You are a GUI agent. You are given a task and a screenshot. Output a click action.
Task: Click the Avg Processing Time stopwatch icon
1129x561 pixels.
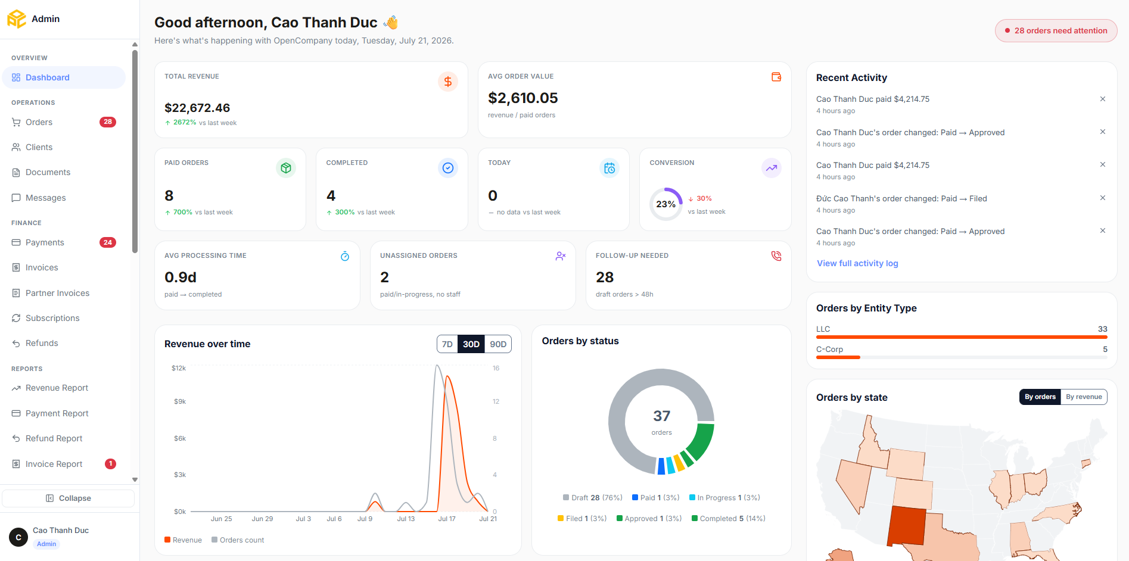[x=345, y=256]
